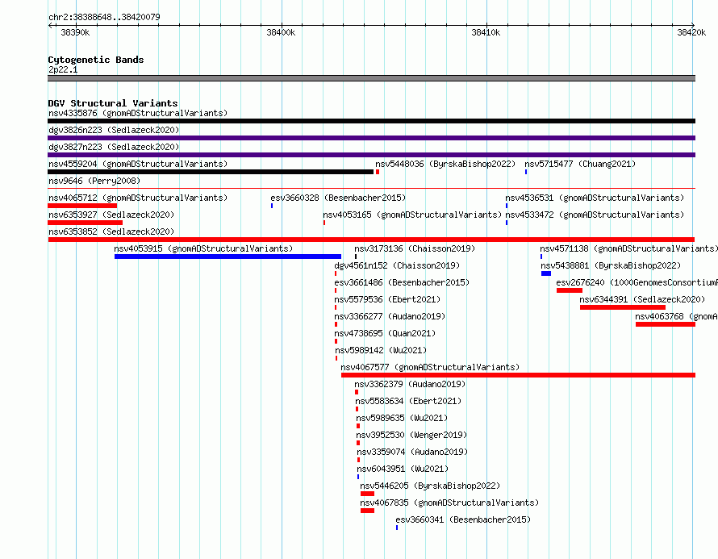Open nsv5715477 Chuang2021 variant
The width and height of the screenshot is (718, 559).
(x=580, y=164)
